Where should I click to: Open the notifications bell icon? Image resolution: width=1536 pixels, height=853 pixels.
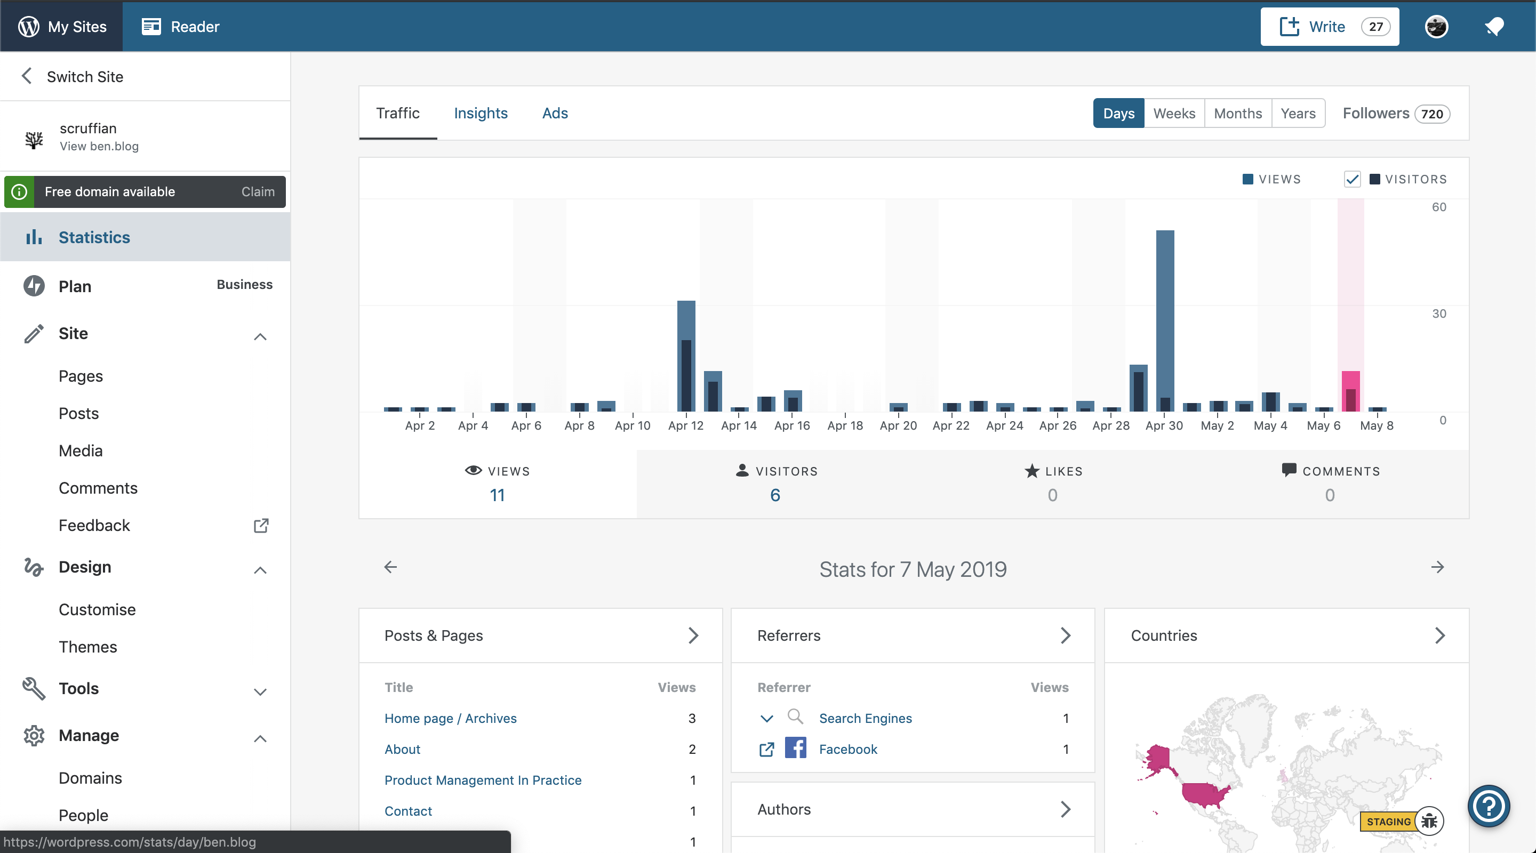coord(1494,26)
